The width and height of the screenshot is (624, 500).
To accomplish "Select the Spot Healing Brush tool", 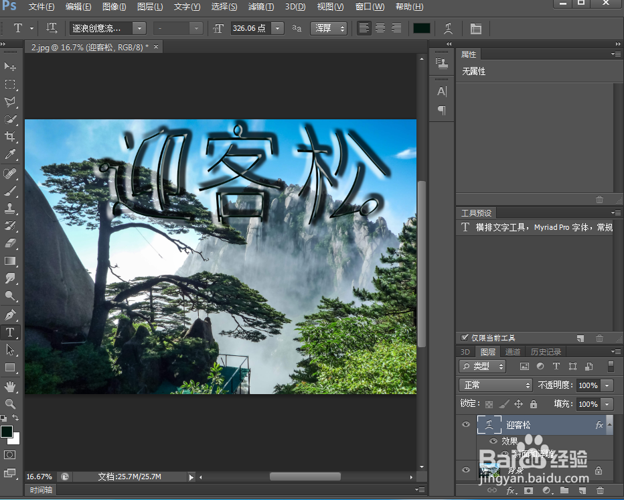I will (10, 174).
